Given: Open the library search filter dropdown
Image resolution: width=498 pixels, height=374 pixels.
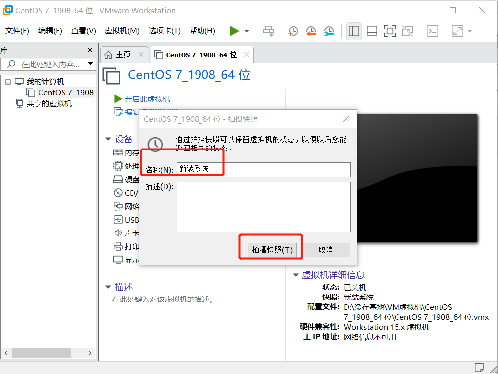Looking at the screenshot, I should click(90, 64).
